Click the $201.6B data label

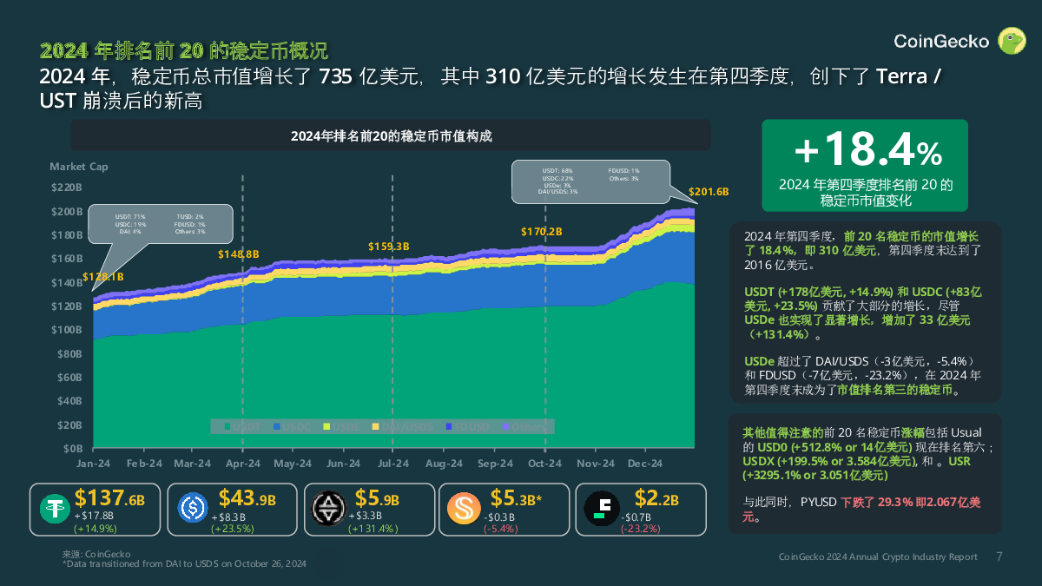708,192
